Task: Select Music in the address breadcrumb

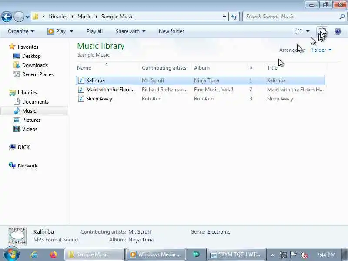Action: click(84, 17)
